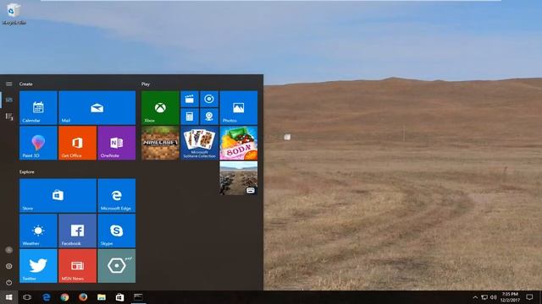Image resolution: width=542 pixels, height=304 pixels.
Task: Open Task View on taskbar
Action: pos(27,297)
